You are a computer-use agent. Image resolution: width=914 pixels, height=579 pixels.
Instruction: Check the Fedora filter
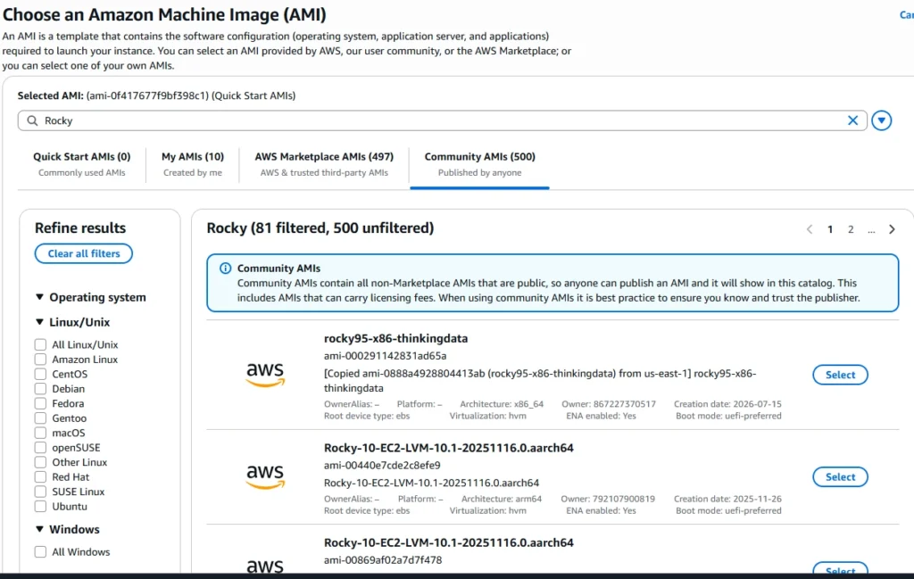[x=40, y=403]
